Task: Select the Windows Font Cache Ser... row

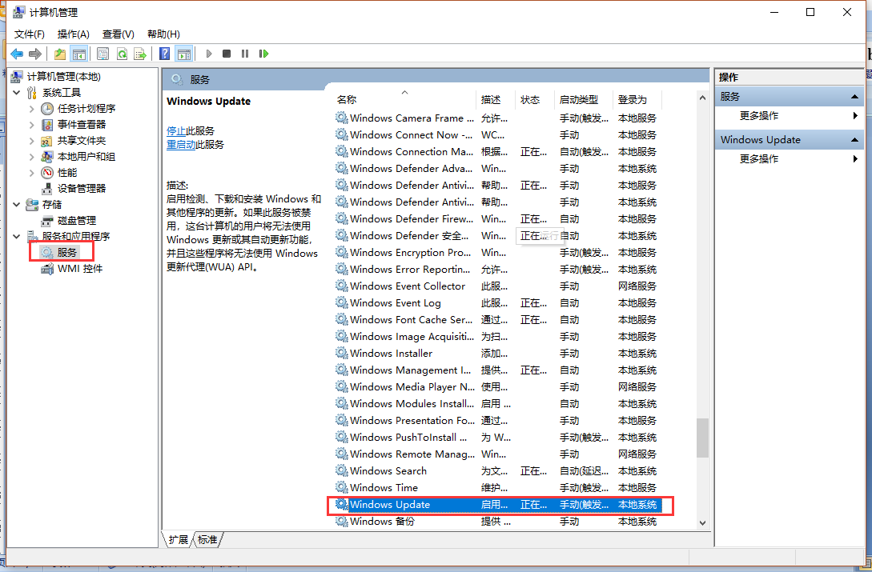Action: click(x=498, y=320)
